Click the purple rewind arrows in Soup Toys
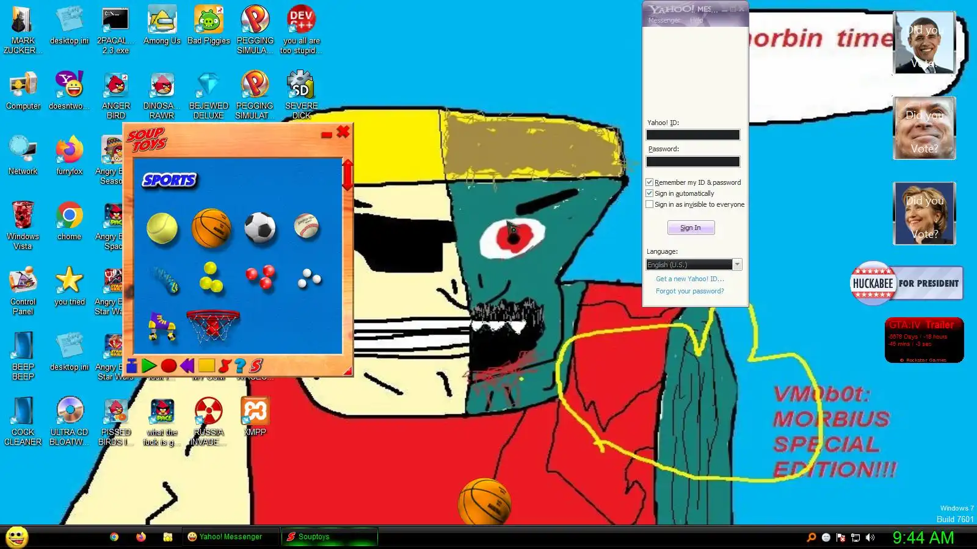 pyautogui.click(x=187, y=366)
